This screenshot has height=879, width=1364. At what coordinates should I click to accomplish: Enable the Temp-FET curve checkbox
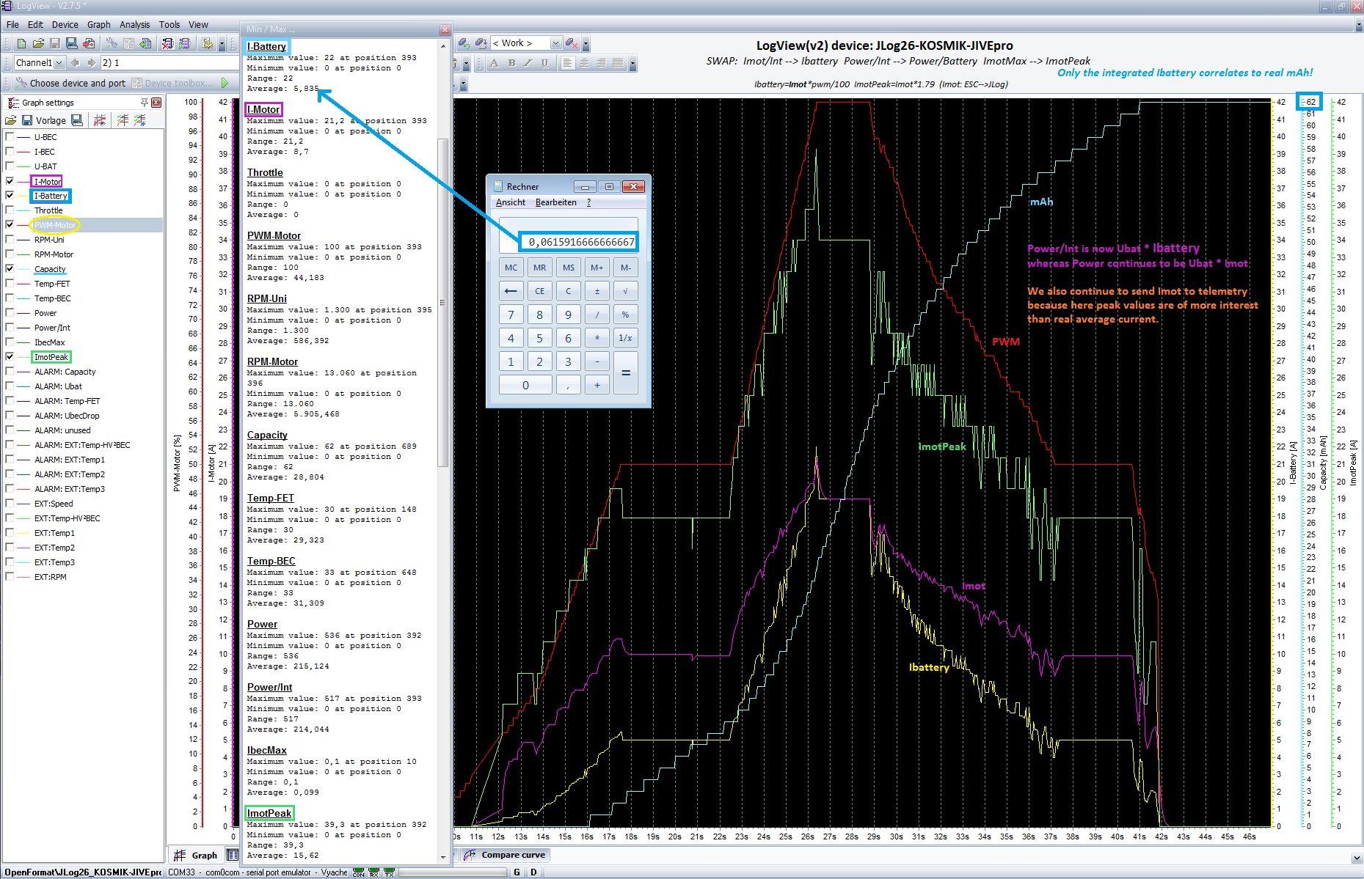[x=10, y=284]
